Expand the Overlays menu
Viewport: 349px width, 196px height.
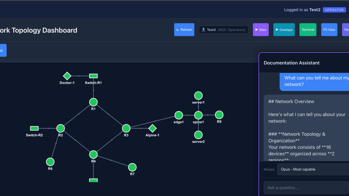click(x=284, y=29)
